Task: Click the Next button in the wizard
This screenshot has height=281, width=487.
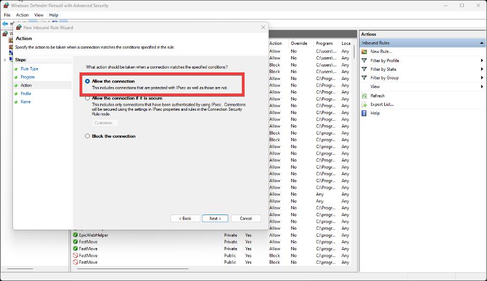Action: point(215,218)
